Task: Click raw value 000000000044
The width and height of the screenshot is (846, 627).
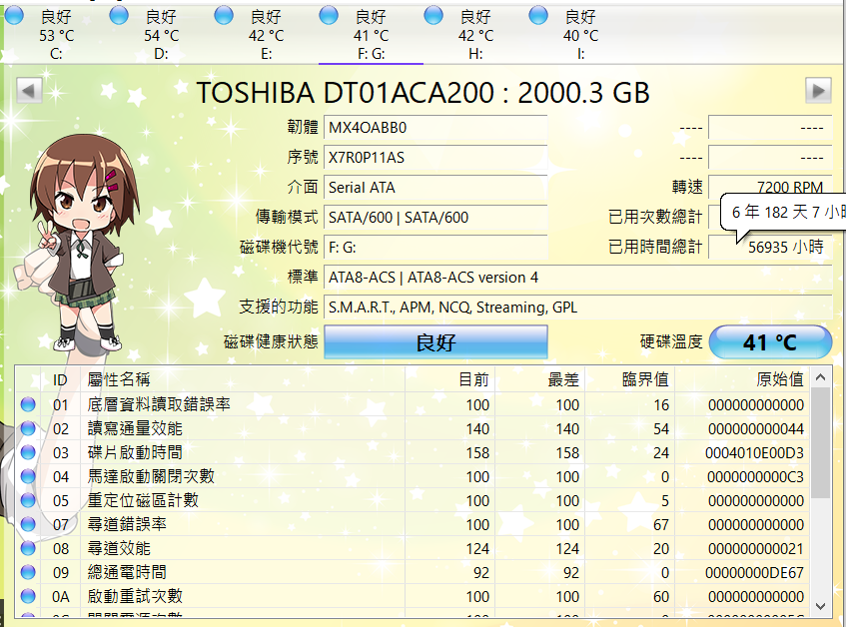Action: coord(756,429)
